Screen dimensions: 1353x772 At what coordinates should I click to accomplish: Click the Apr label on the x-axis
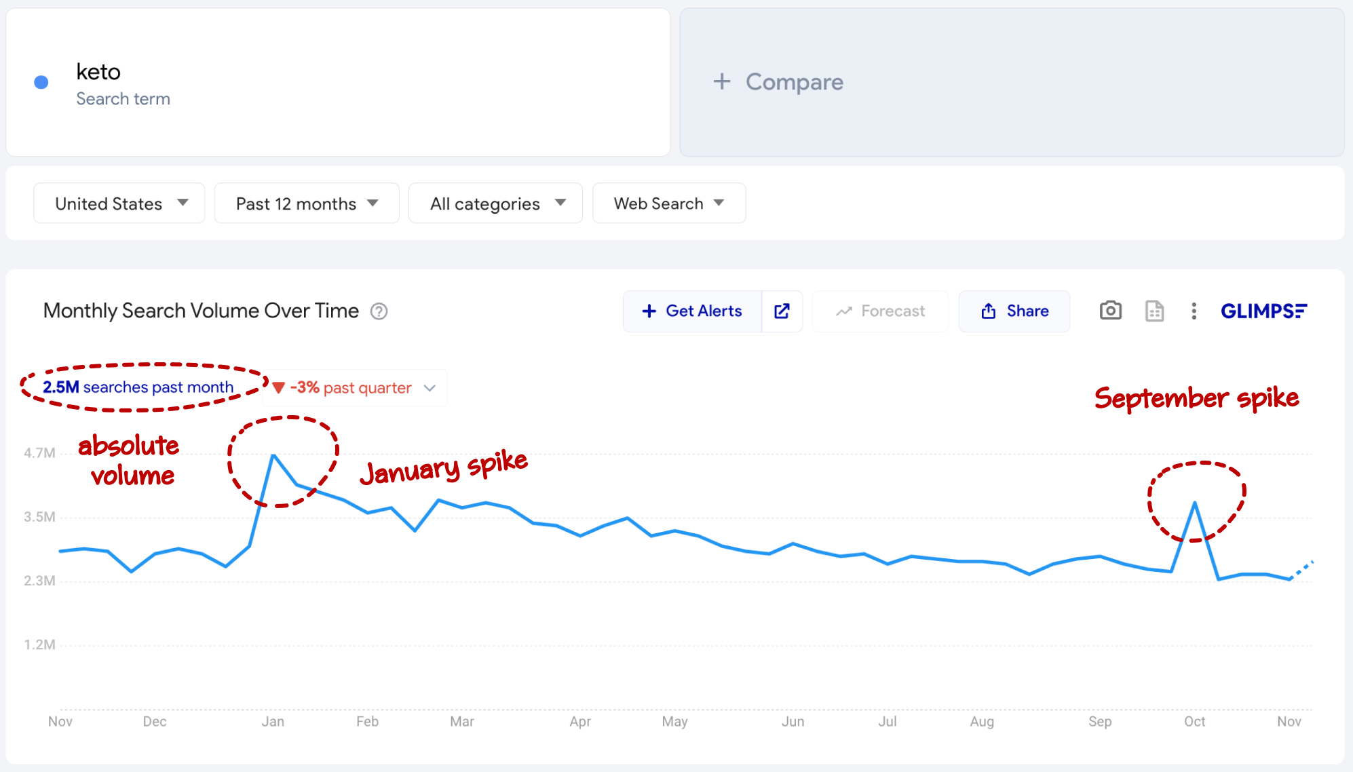[580, 722]
